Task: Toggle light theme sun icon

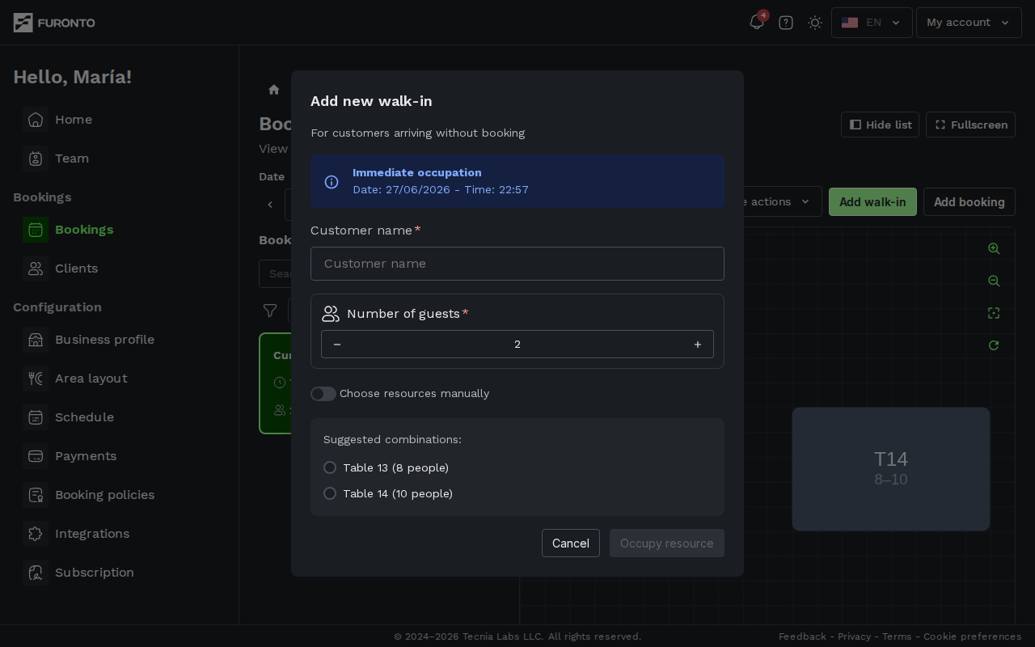Action: click(815, 23)
